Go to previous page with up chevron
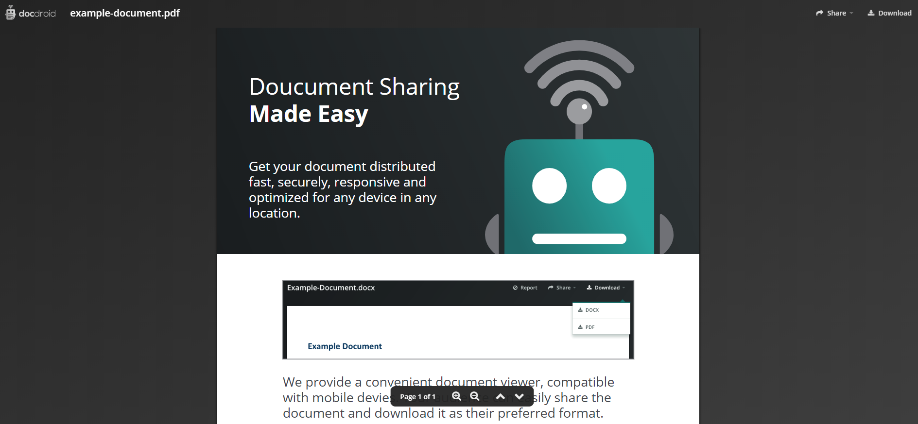 (x=501, y=397)
